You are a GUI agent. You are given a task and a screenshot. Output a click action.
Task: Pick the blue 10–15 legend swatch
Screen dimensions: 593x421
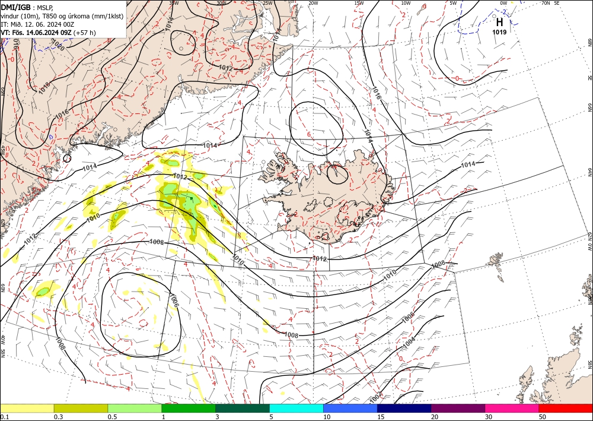(x=350, y=408)
